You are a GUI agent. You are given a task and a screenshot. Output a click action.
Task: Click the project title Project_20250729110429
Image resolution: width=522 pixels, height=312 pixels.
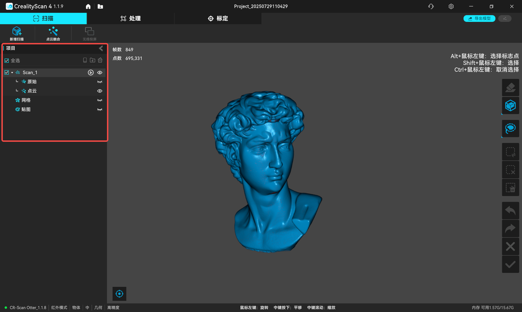click(x=261, y=7)
